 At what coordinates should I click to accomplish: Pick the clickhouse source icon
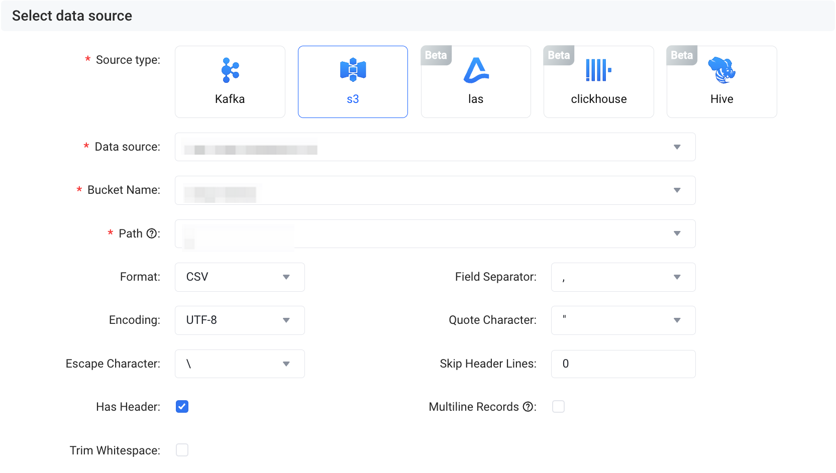pyautogui.click(x=598, y=70)
